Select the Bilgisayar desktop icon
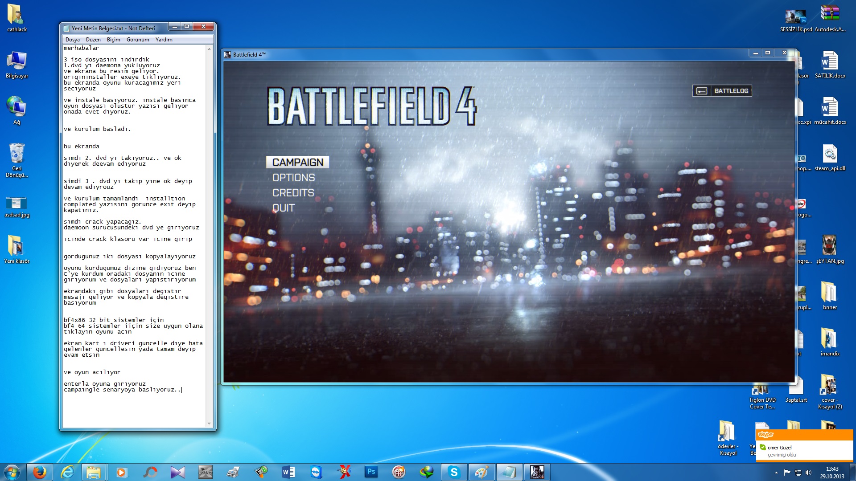The height and width of the screenshot is (481, 856). [x=16, y=65]
